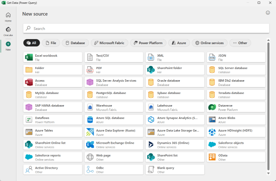276x181 pixels.
Task: Filter sources by Power Platform
Action: click(148, 43)
